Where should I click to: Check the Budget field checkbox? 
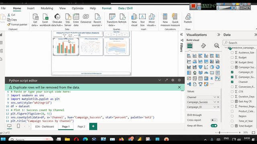point(232,58)
